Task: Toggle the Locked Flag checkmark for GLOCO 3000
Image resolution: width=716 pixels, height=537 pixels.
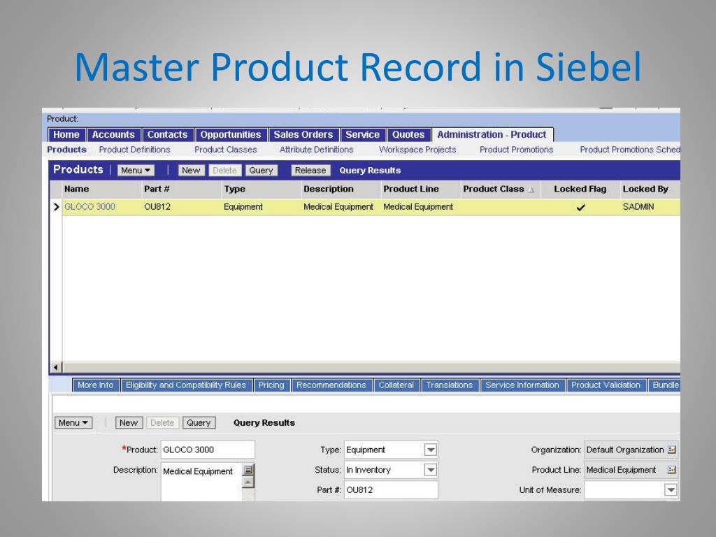Action: 580,207
